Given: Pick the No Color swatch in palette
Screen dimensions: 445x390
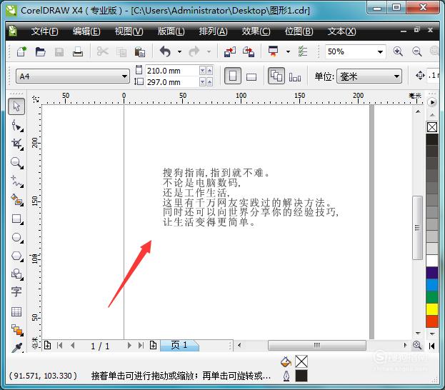Looking at the screenshot, I should tap(432, 127).
